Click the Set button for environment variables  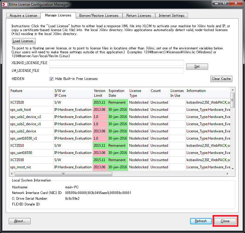click(x=197, y=66)
